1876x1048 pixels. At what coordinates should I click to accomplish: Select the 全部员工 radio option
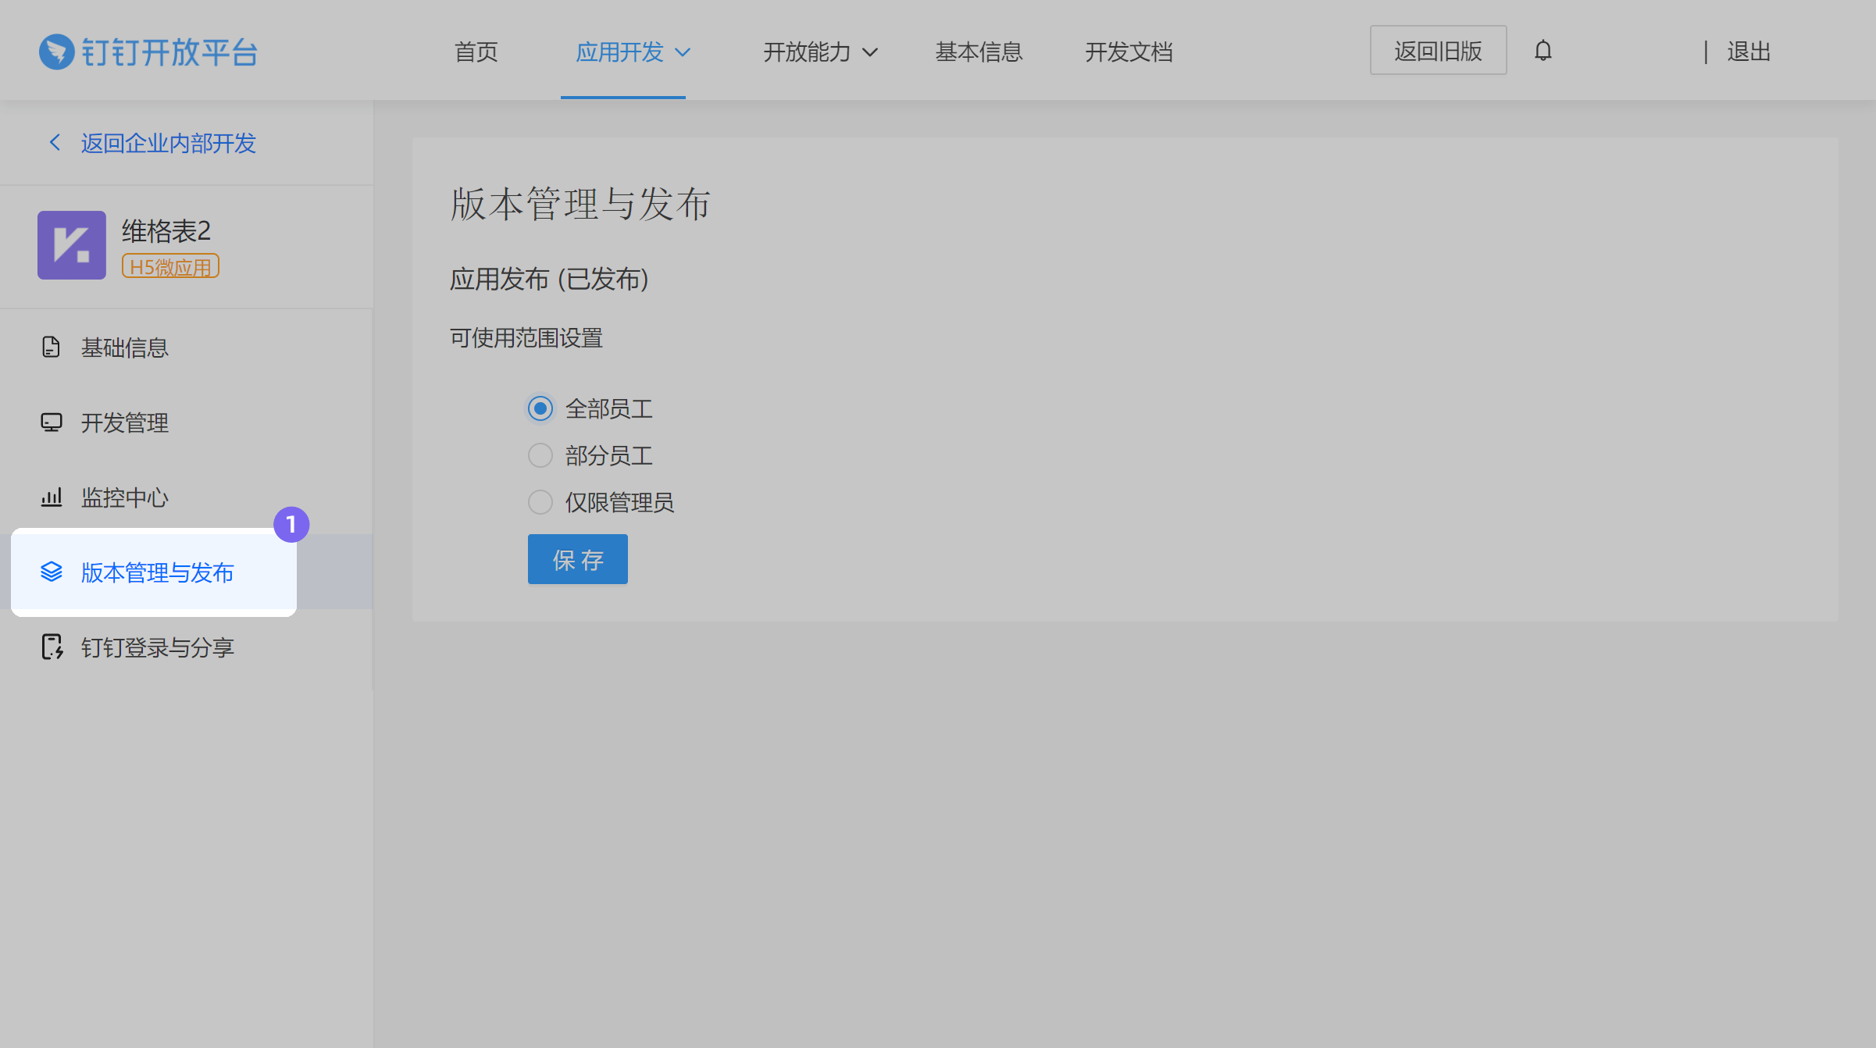click(x=540, y=408)
